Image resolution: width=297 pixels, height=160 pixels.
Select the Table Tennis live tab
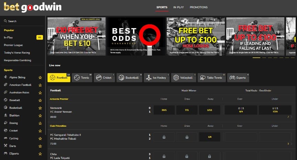211,78
